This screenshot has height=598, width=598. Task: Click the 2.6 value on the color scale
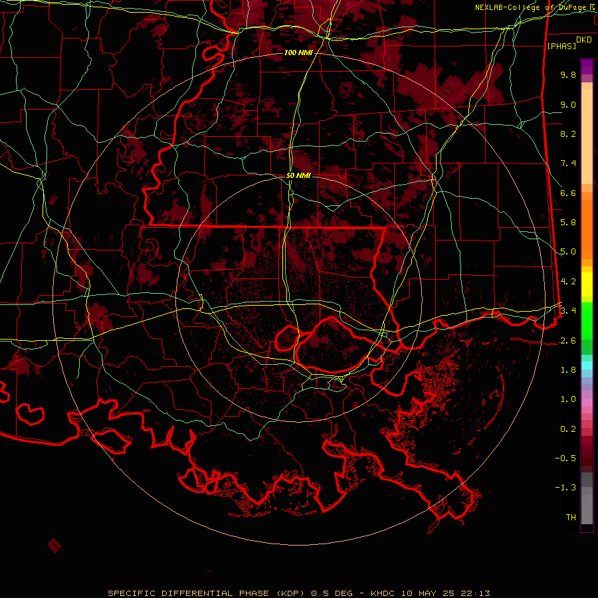[x=568, y=341]
